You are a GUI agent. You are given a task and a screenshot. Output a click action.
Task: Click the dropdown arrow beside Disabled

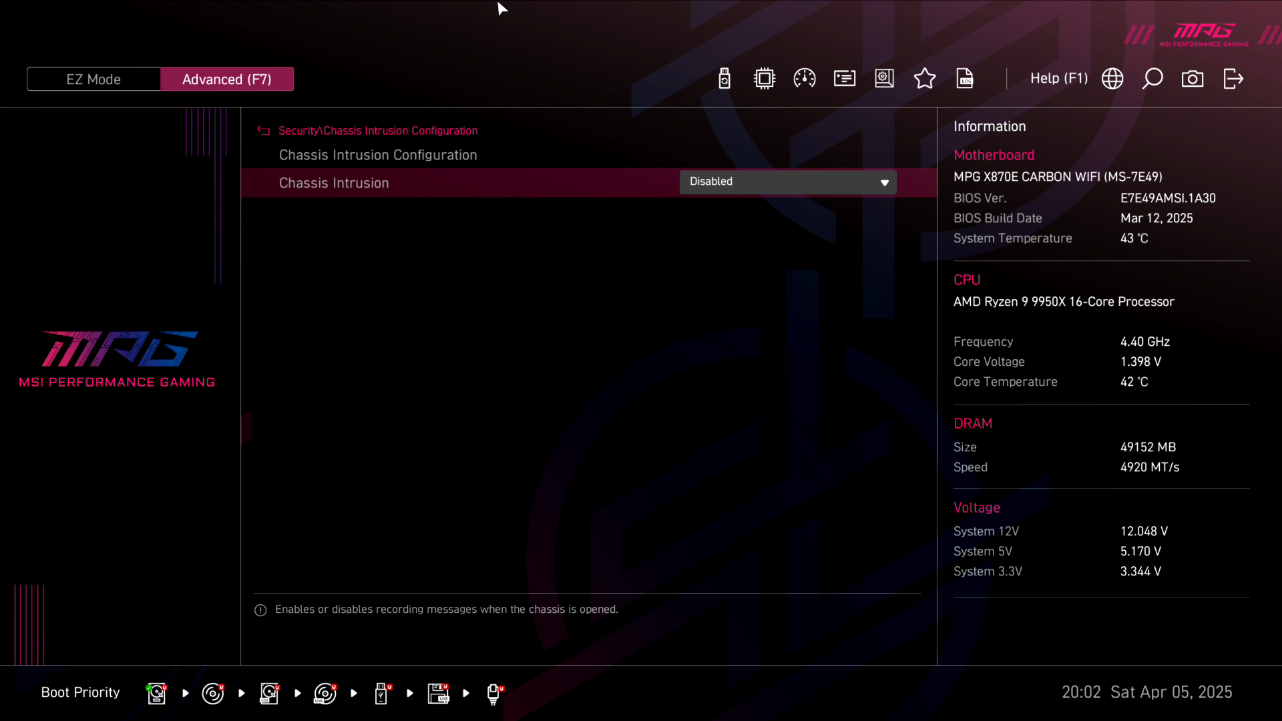[885, 183]
